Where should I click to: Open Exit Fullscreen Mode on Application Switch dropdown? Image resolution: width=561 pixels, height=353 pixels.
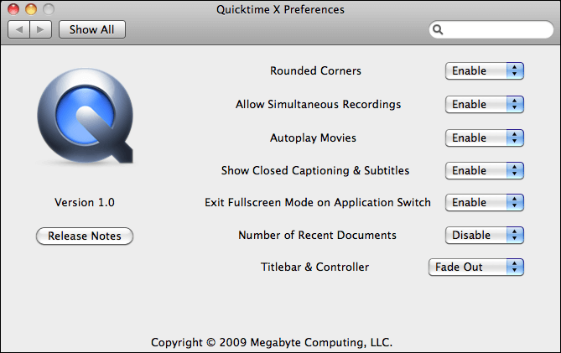coord(485,202)
